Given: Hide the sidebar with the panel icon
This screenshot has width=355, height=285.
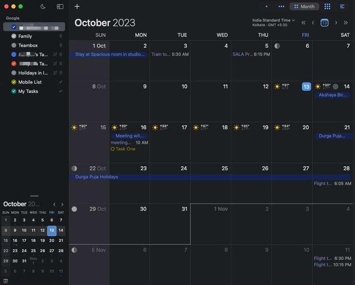Looking at the screenshot, I should click(x=60, y=7).
